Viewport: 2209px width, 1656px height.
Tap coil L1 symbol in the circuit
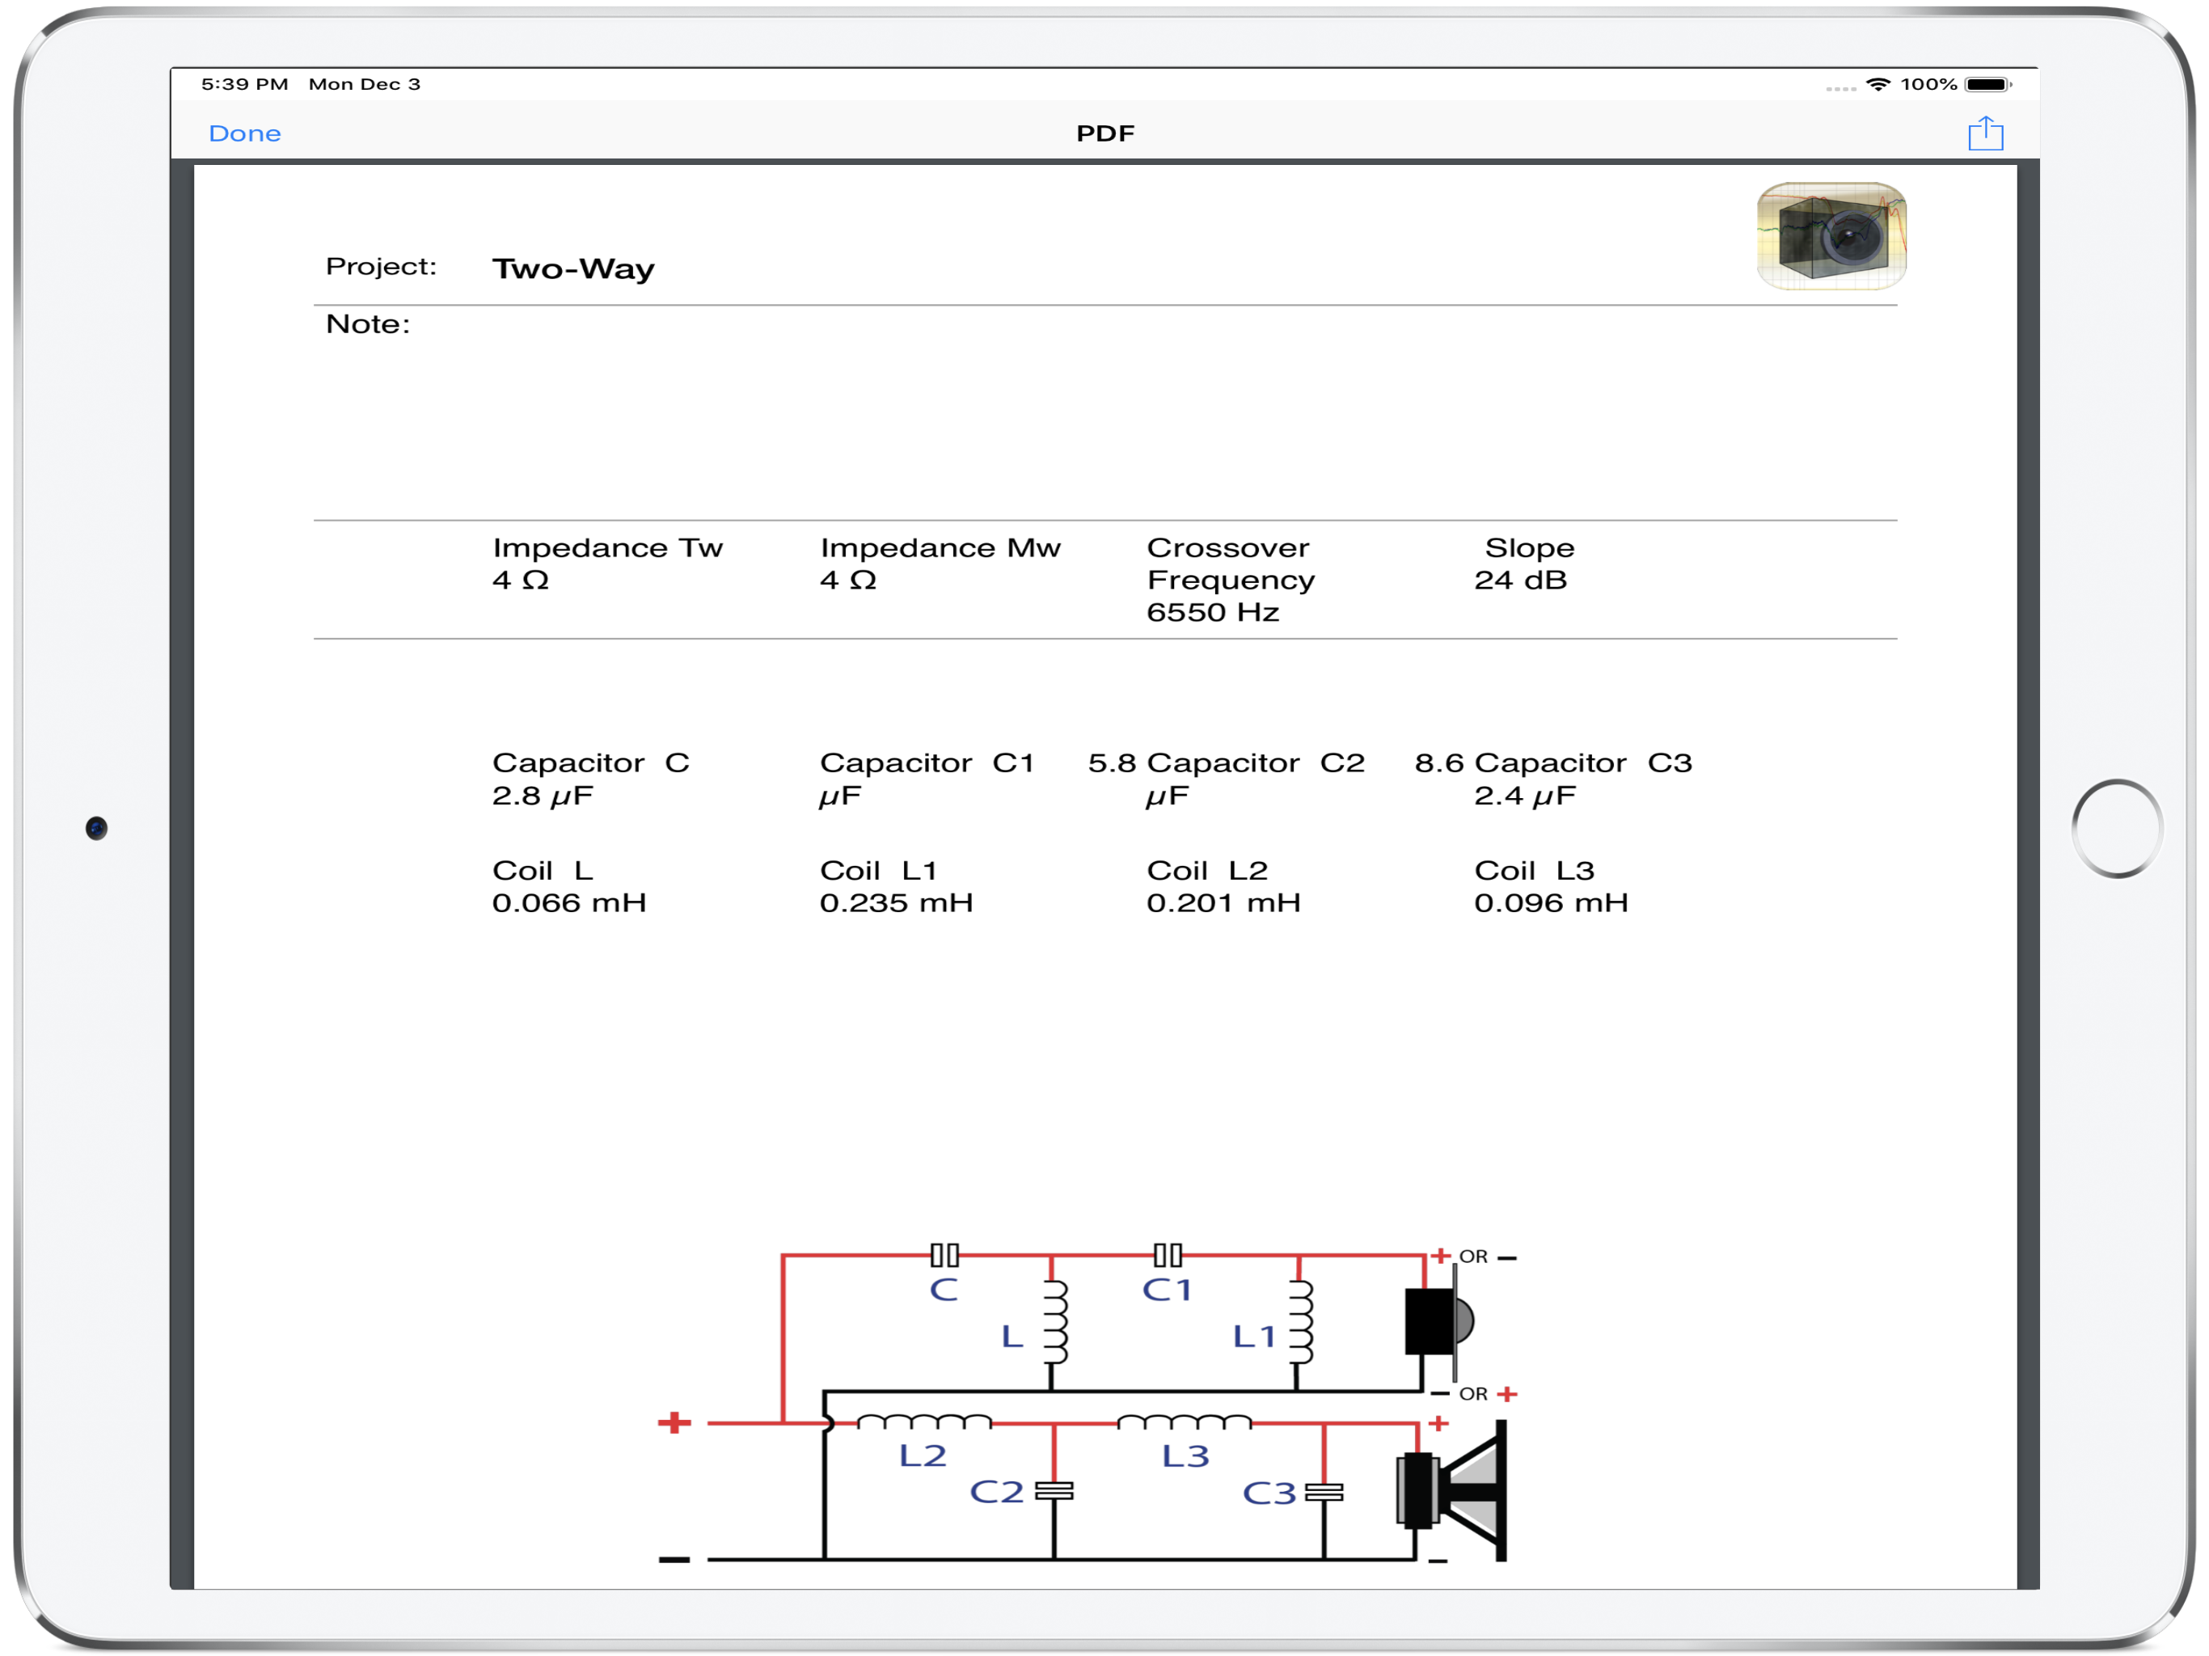1299,1324
